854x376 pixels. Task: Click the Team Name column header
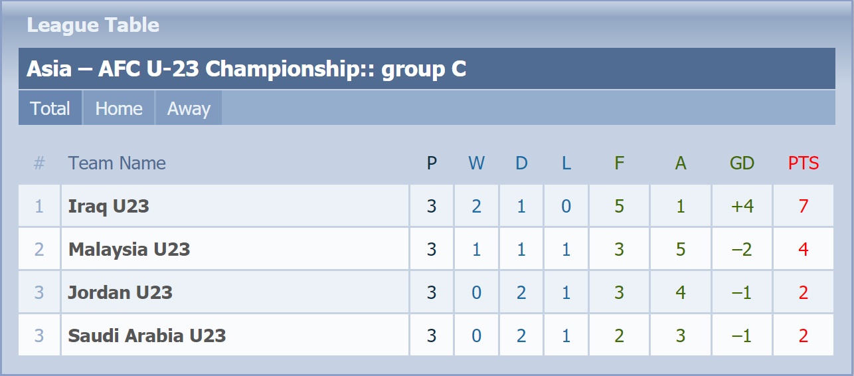117,163
